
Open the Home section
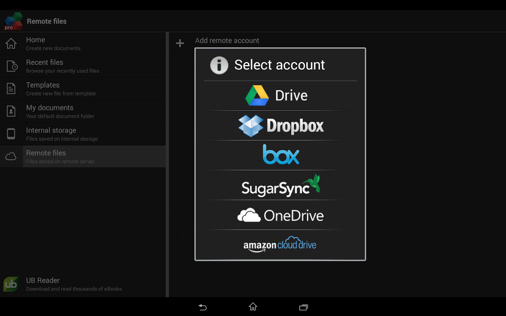point(83,44)
